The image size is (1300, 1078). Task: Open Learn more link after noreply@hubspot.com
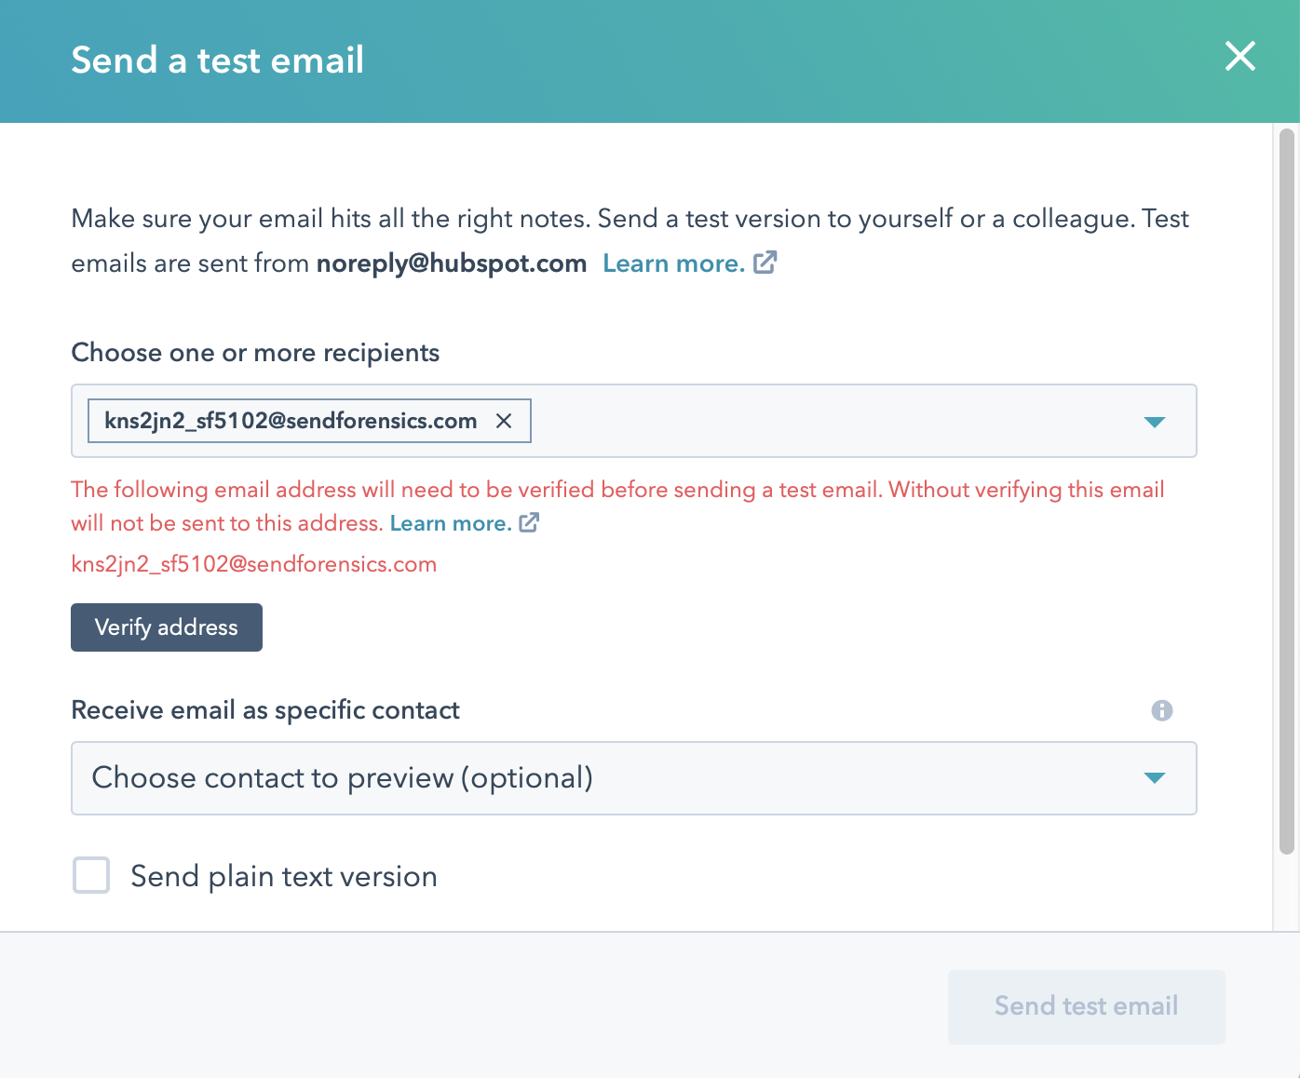(x=673, y=263)
